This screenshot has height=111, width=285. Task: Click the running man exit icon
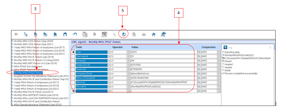[x=163, y=34]
